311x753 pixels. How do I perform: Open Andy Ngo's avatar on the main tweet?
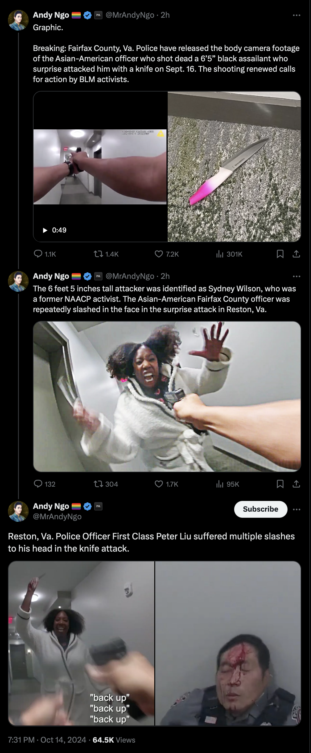coord(18,511)
